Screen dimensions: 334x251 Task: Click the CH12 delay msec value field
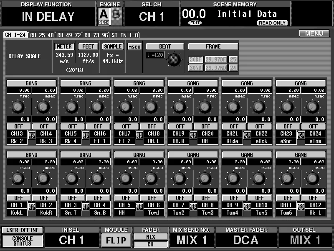click(x=314, y=161)
